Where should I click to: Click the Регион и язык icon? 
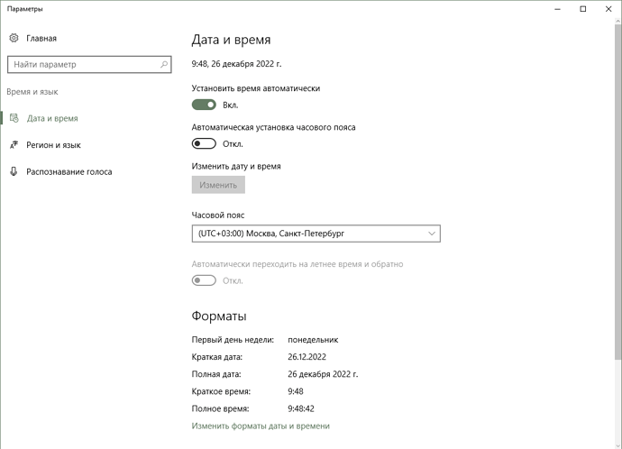(14, 145)
